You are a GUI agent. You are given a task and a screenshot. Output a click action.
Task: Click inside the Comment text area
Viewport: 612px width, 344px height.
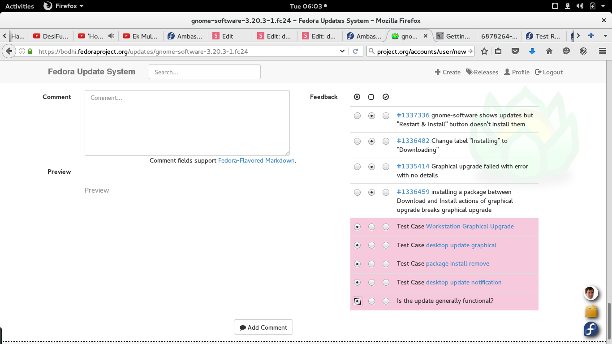[187, 123]
